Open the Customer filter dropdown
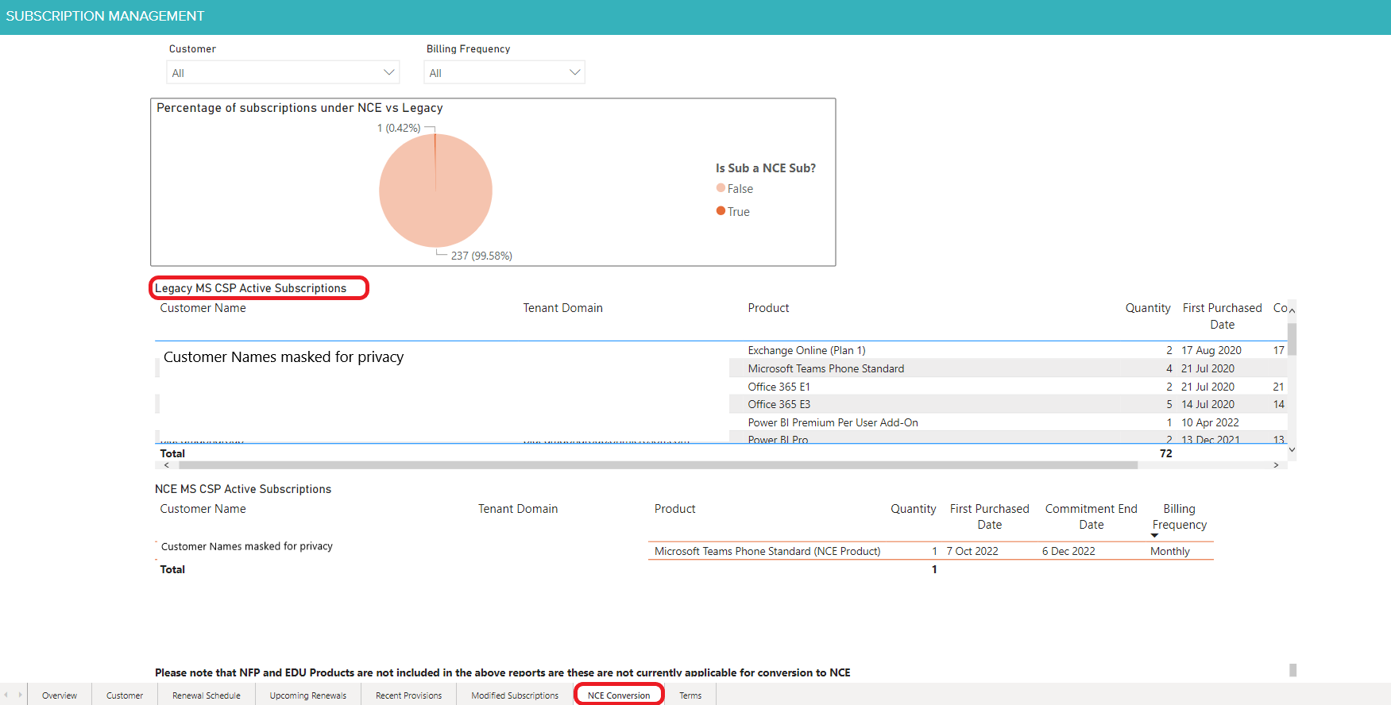 283,72
